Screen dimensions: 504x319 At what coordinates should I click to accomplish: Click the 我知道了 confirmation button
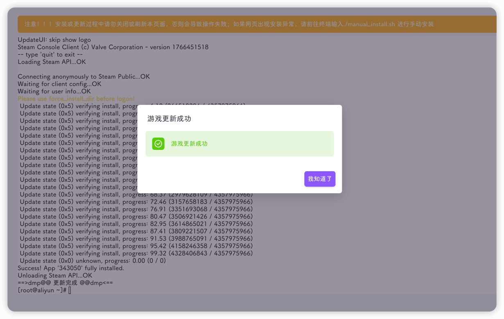(x=320, y=179)
